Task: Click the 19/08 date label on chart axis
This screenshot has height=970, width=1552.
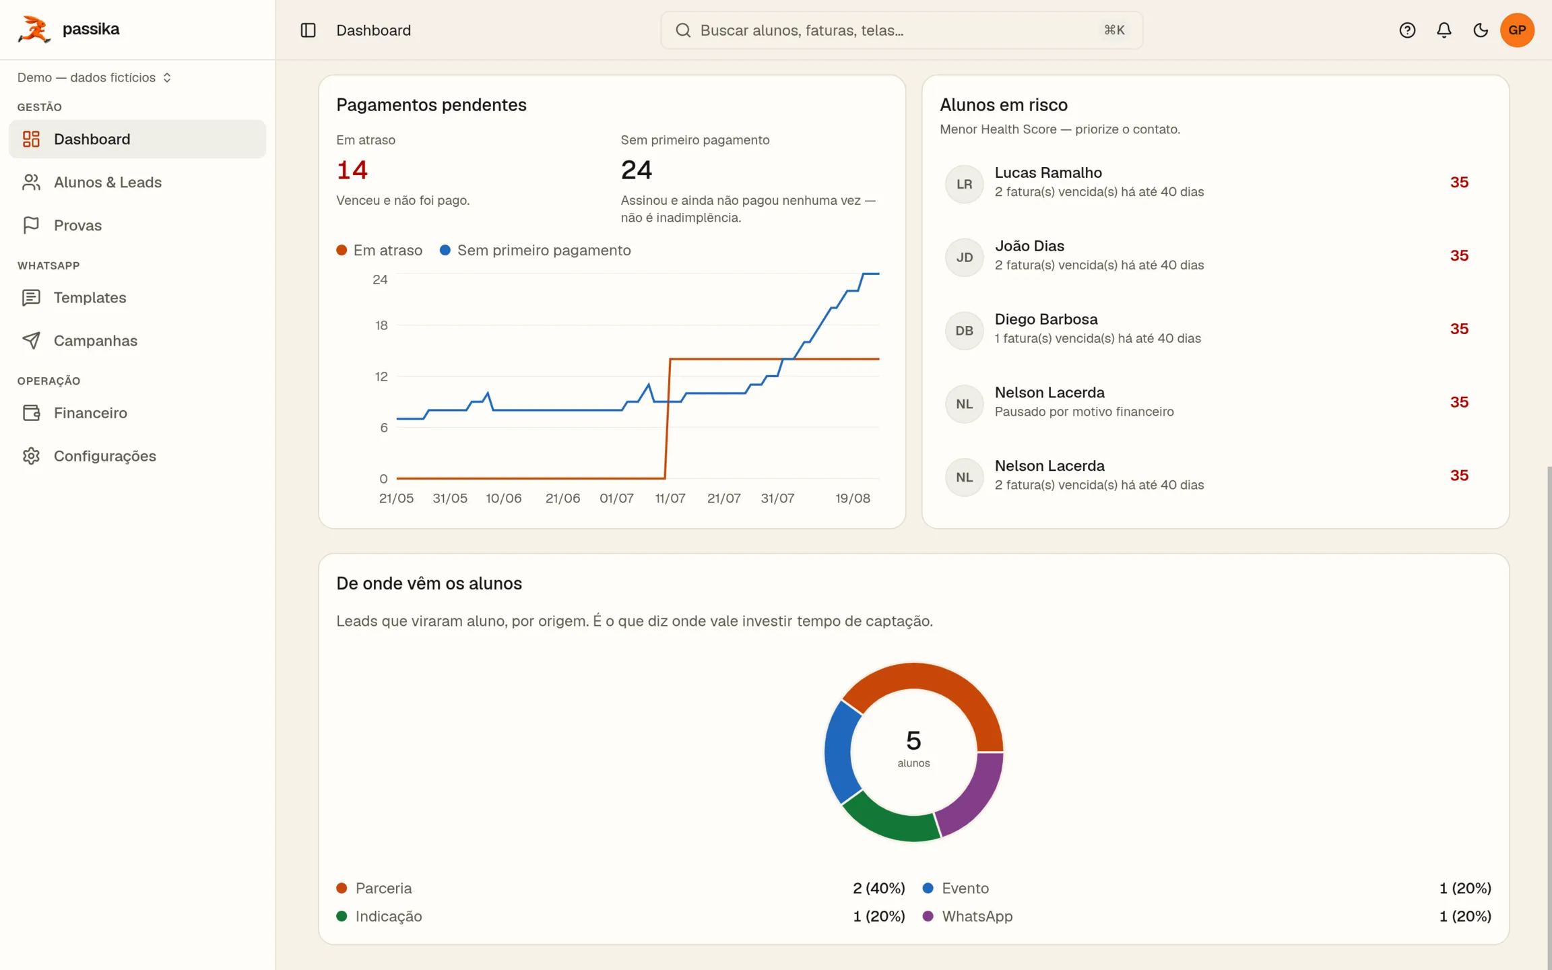Action: pos(853,498)
